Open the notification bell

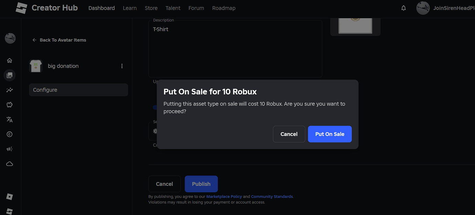click(403, 8)
